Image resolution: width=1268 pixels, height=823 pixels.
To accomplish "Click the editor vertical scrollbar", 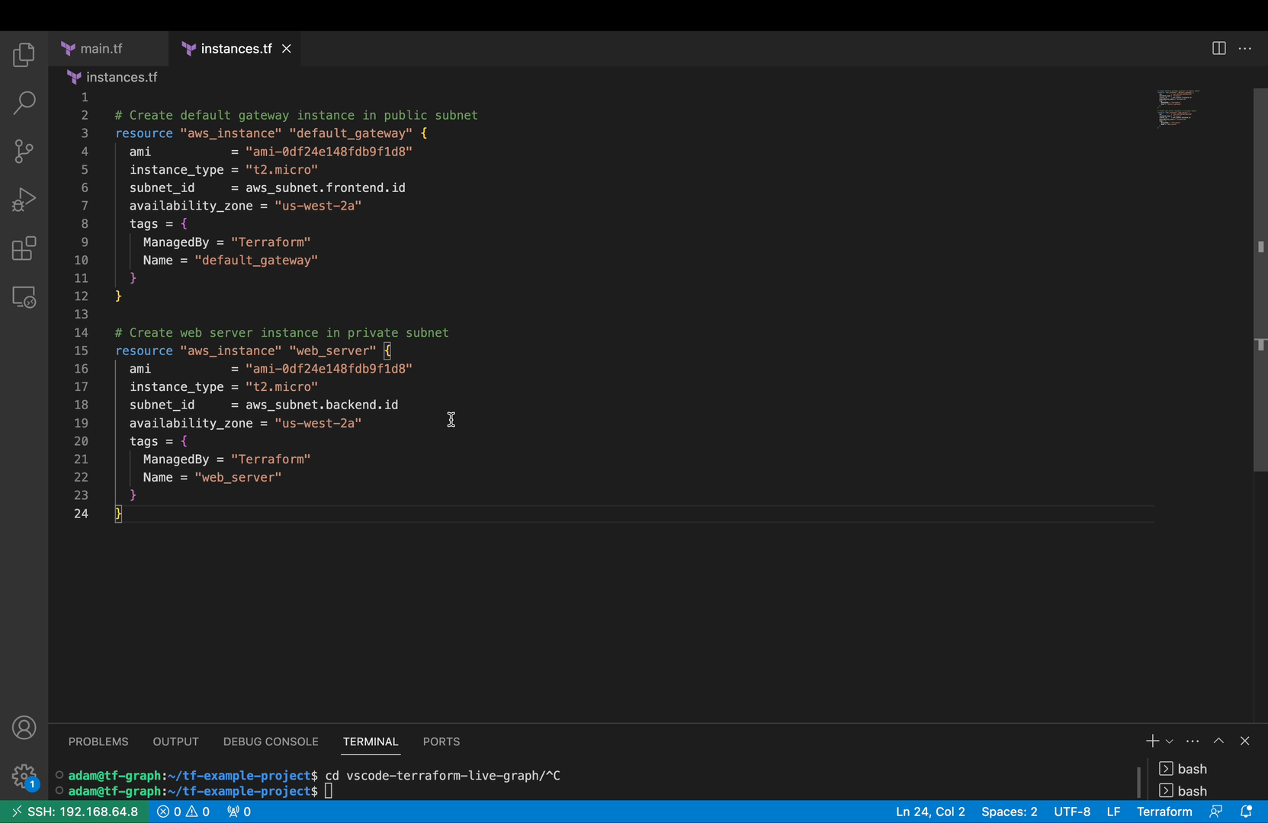I will pyautogui.click(x=1260, y=280).
